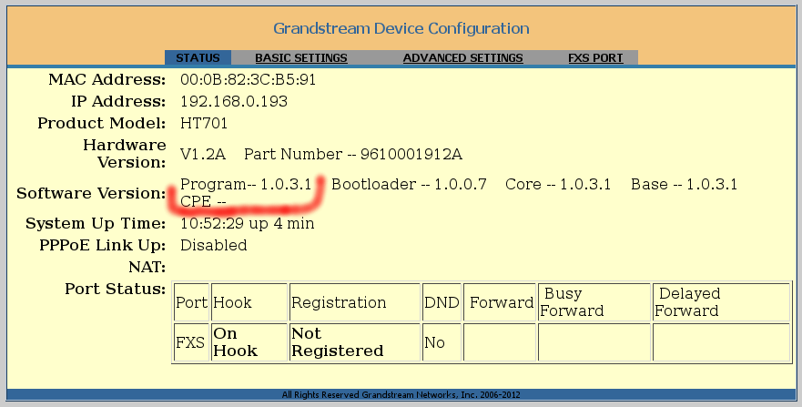Click the All Rights Reserved footer text

(401, 395)
